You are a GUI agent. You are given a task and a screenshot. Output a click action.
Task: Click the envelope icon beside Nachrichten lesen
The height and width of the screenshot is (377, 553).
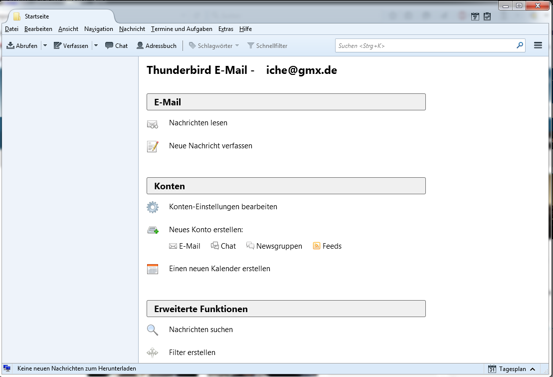coord(153,124)
